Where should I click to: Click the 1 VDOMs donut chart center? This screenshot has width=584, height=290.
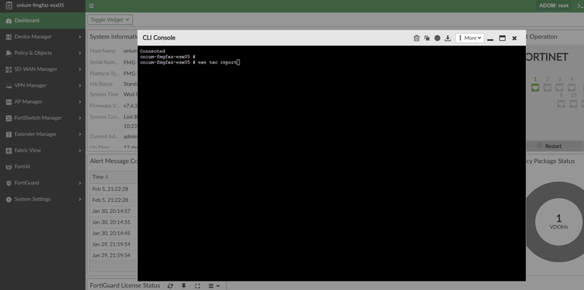click(x=559, y=222)
